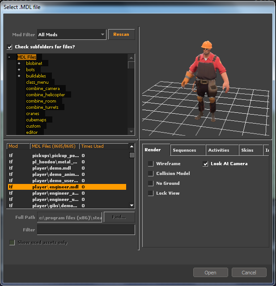Viewport: 276px width, 286px height.
Task: Select the combine_turrets folder
Action: click(x=42, y=107)
